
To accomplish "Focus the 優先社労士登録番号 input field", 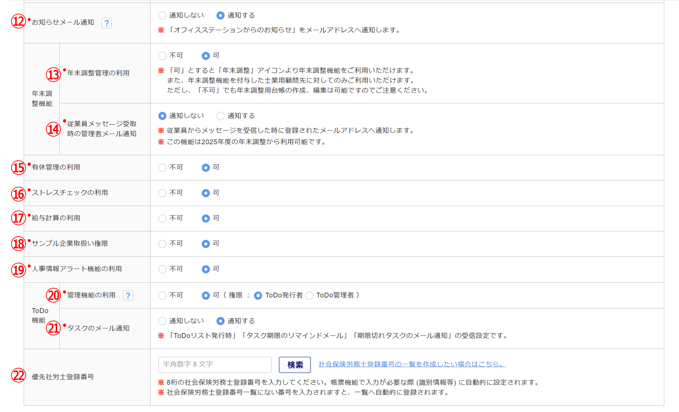I will [215, 365].
